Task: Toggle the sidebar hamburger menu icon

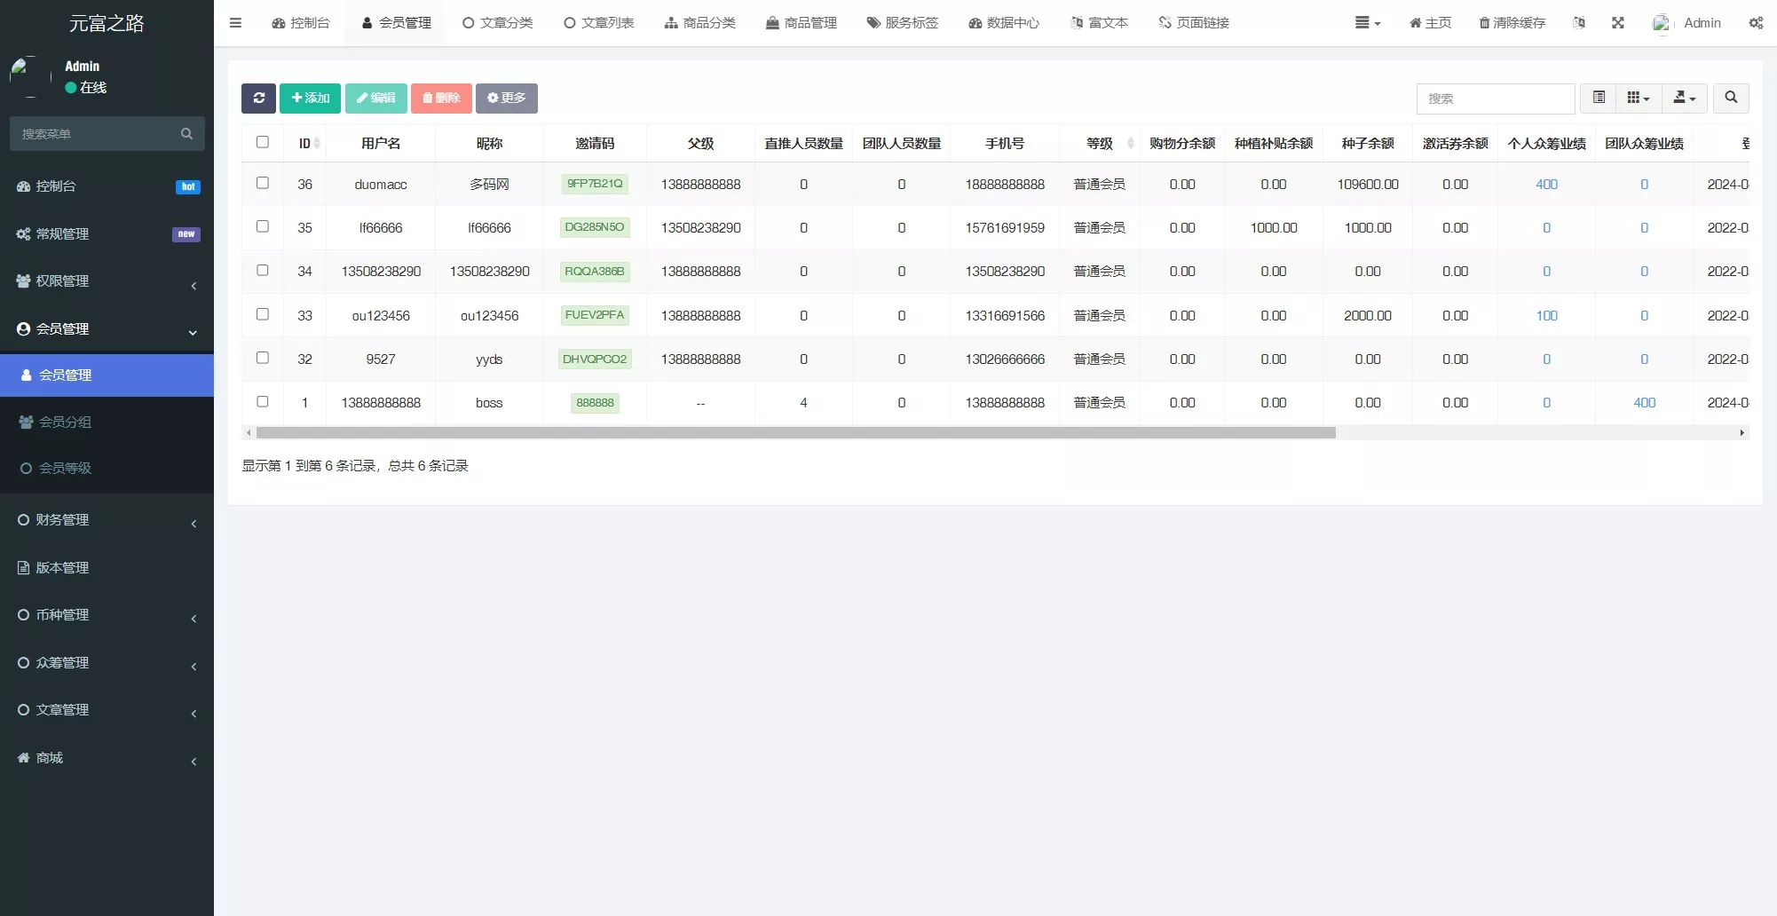Action: [235, 23]
